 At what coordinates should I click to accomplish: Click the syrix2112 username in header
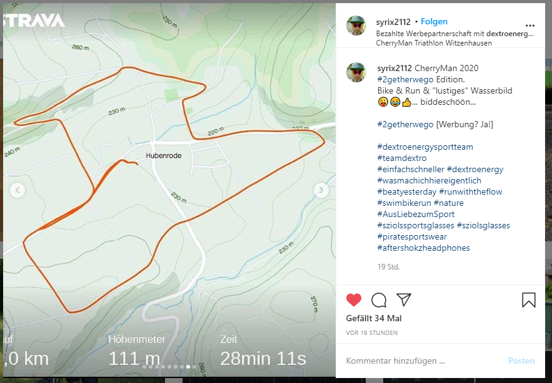click(x=393, y=22)
